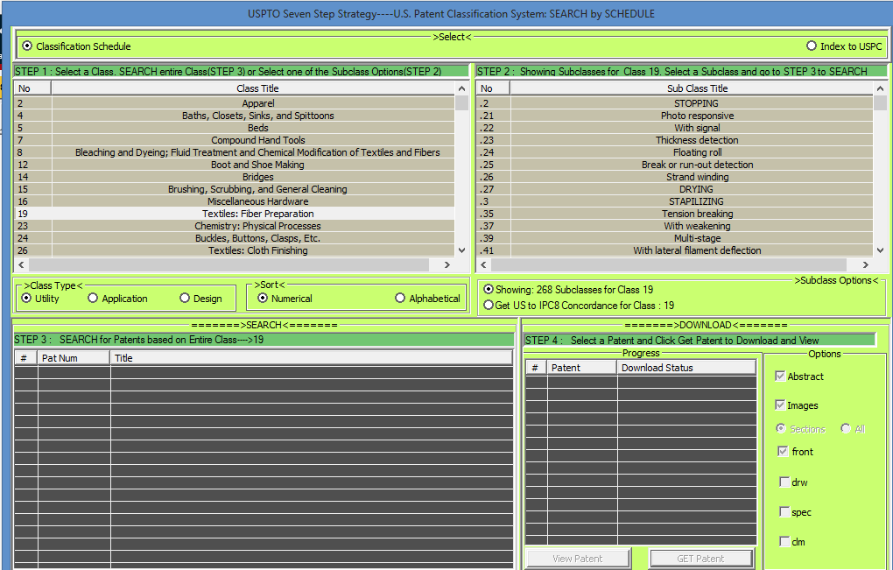The width and height of the screenshot is (893, 570).
Task: Select subclass Break or run-out detection
Action: (675, 165)
